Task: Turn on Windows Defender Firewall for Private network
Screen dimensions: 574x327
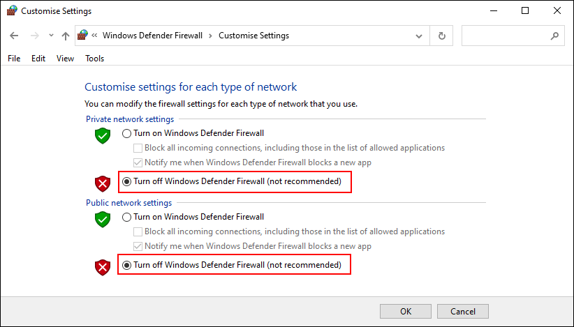Action: pyautogui.click(x=126, y=133)
